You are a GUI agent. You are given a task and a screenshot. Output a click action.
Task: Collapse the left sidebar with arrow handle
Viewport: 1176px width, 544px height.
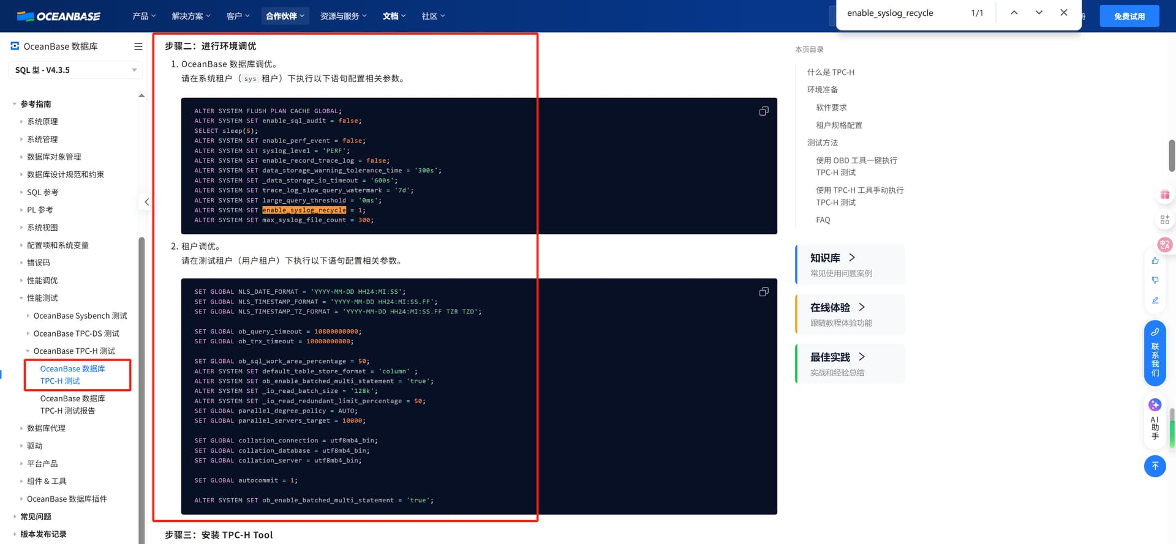pyautogui.click(x=146, y=202)
